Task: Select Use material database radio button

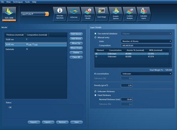Action: click(x=95, y=34)
